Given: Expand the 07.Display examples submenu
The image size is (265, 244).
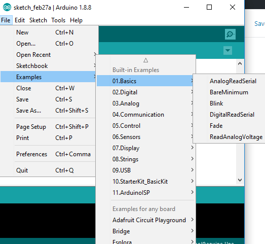Looking at the screenshot, I should (146, 148).
